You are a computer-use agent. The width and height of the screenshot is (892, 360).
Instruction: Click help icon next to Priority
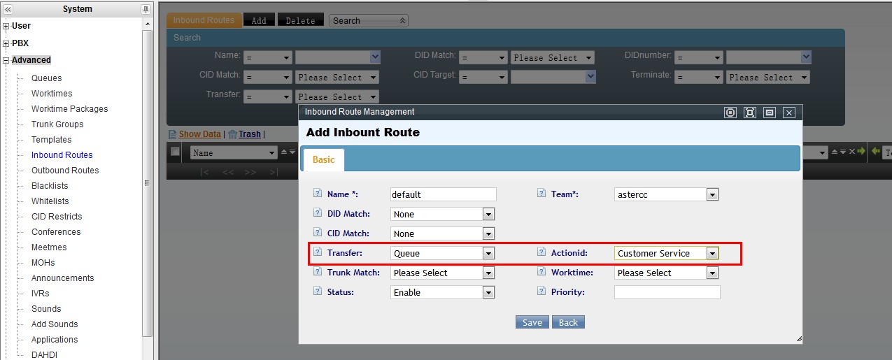coord(541,291)
